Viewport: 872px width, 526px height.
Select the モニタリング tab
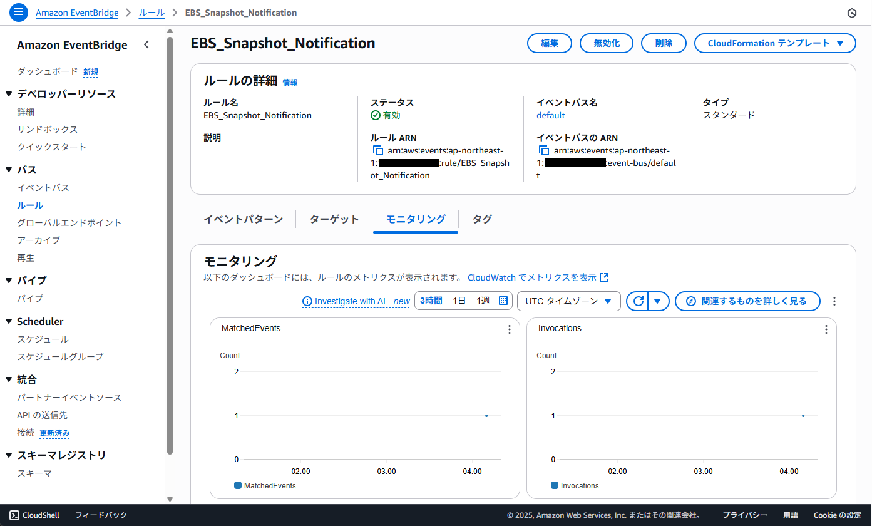tap(416, 219)
